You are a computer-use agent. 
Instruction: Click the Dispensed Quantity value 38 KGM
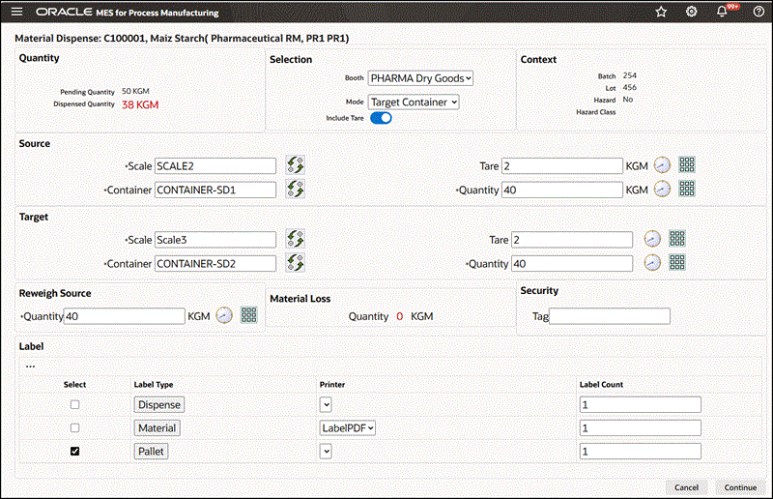(x=140, y=104)
